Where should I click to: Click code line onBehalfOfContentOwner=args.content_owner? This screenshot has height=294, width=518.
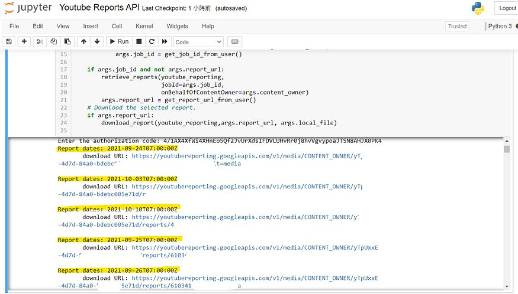(235, 92)
